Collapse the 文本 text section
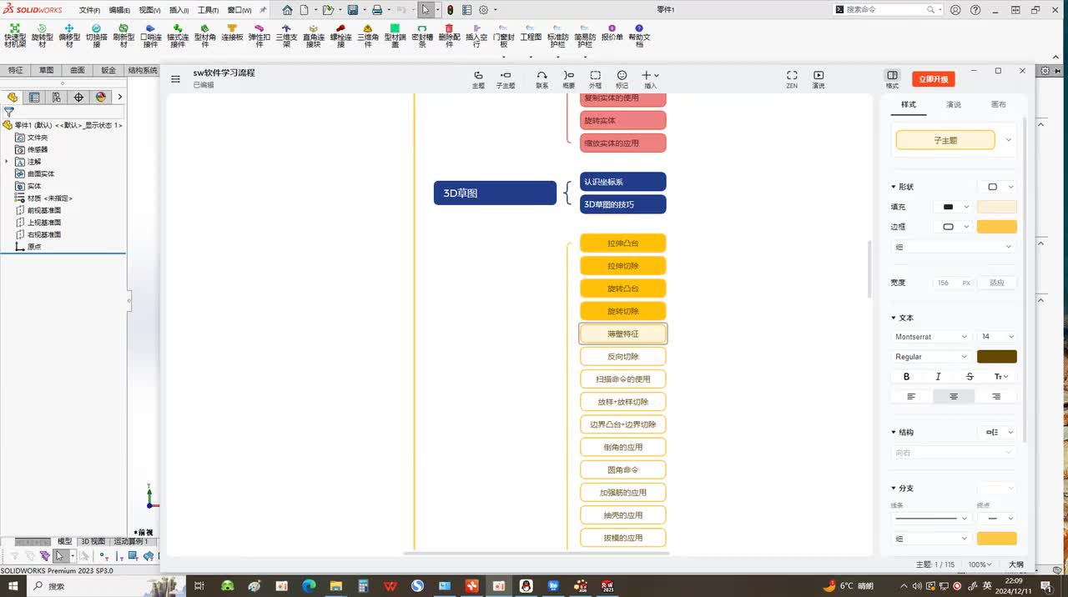Viewport: 1068px width, 597px height. pos(894,318)
